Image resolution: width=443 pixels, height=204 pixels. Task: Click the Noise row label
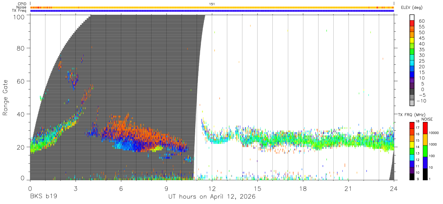click(x=21, y=7)
